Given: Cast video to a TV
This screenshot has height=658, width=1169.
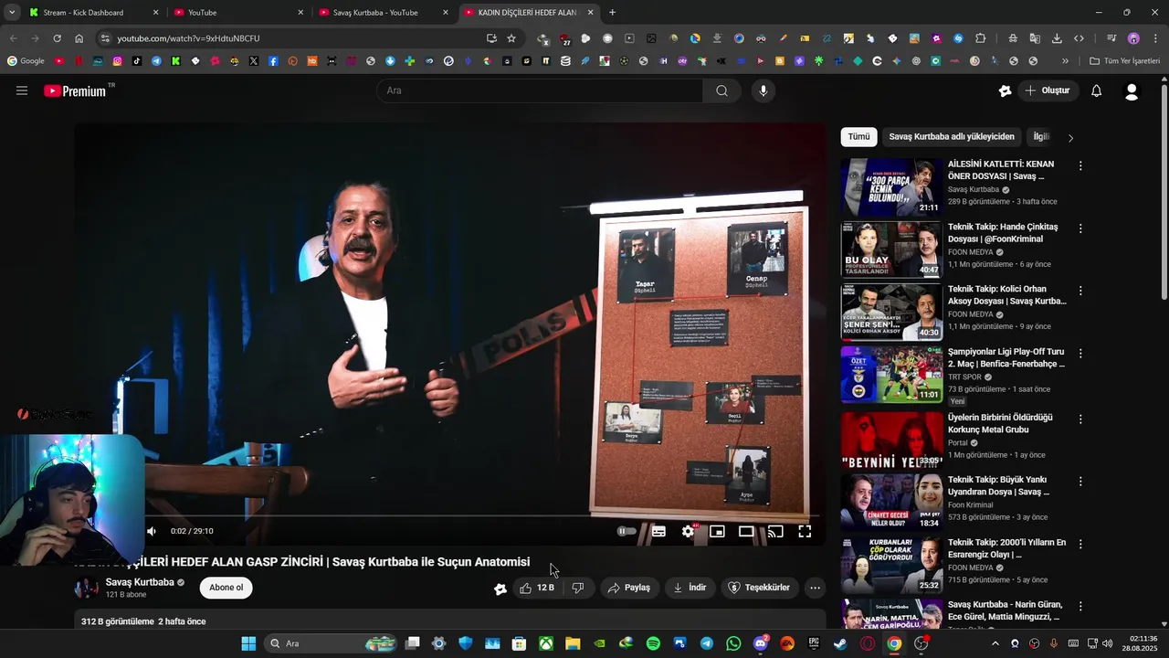Looking at the screenshot, I should click(x=775, y=531).
